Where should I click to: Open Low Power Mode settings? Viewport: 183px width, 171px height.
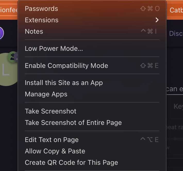[54, 48]
